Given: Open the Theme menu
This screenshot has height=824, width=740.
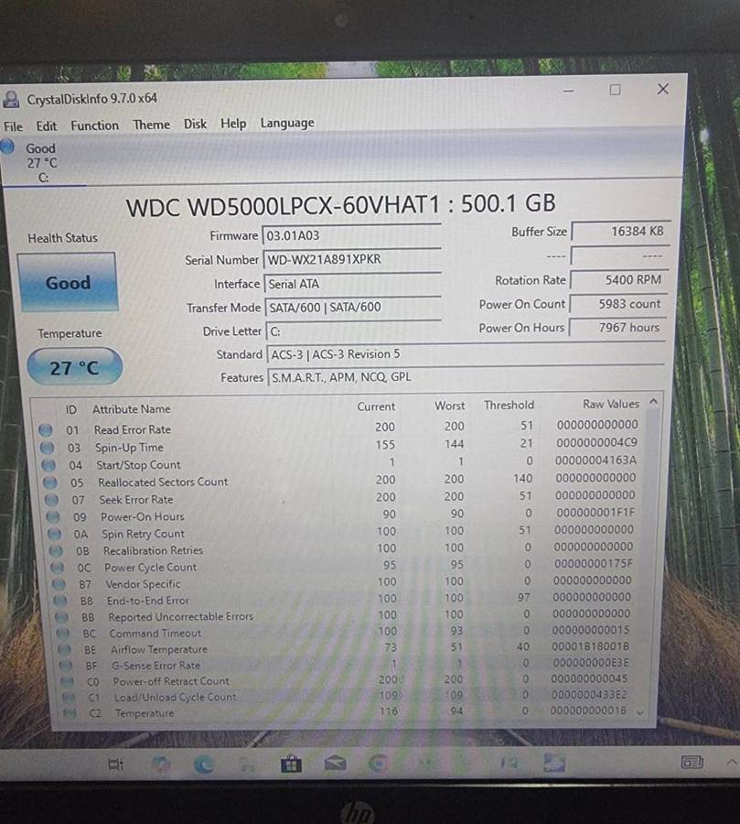Looking at the screenshot, I should pyautogui.click(x=151, y=125).
